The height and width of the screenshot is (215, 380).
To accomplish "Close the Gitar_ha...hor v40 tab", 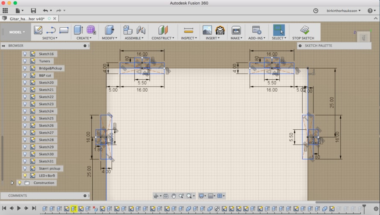I will pos(55,18).
